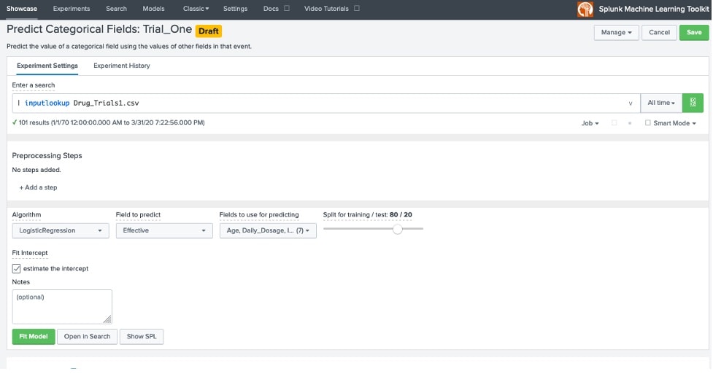
Task: Click the faded stop job icon near Smart Mode
Action: pos(630,123)
